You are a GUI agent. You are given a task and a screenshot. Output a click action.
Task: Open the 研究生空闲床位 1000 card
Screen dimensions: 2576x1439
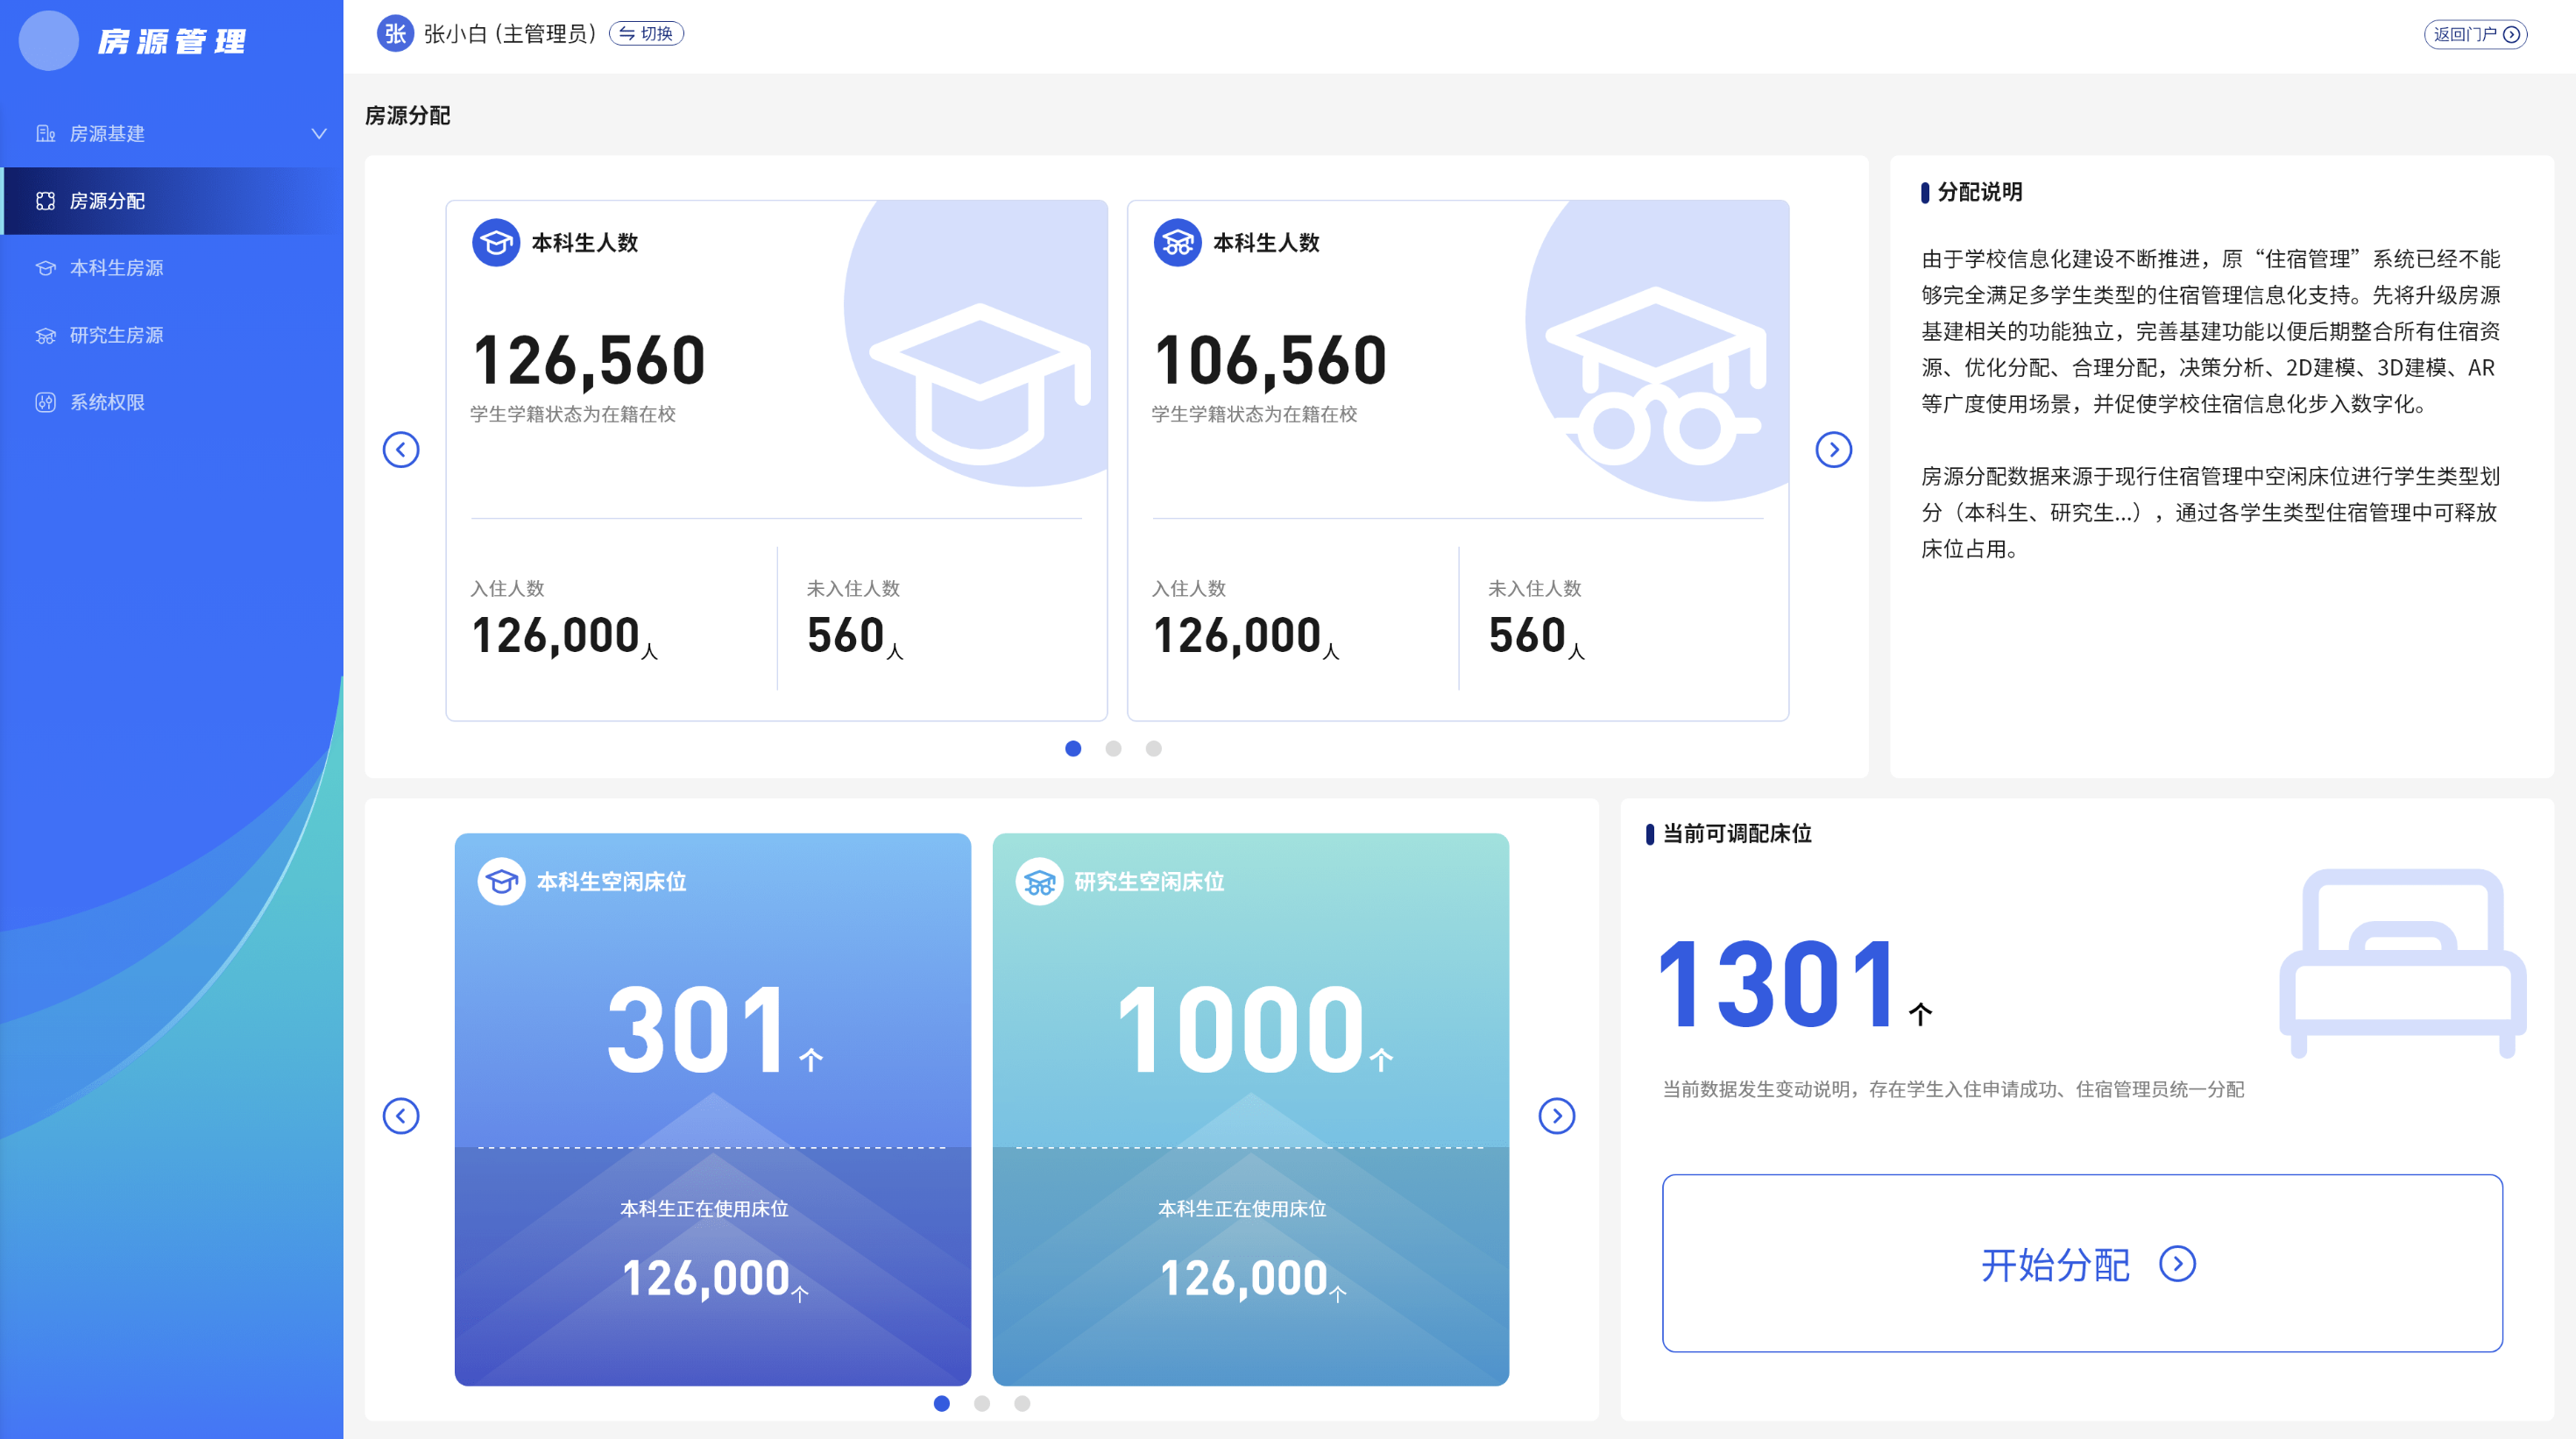(x=1250, y=1109)
